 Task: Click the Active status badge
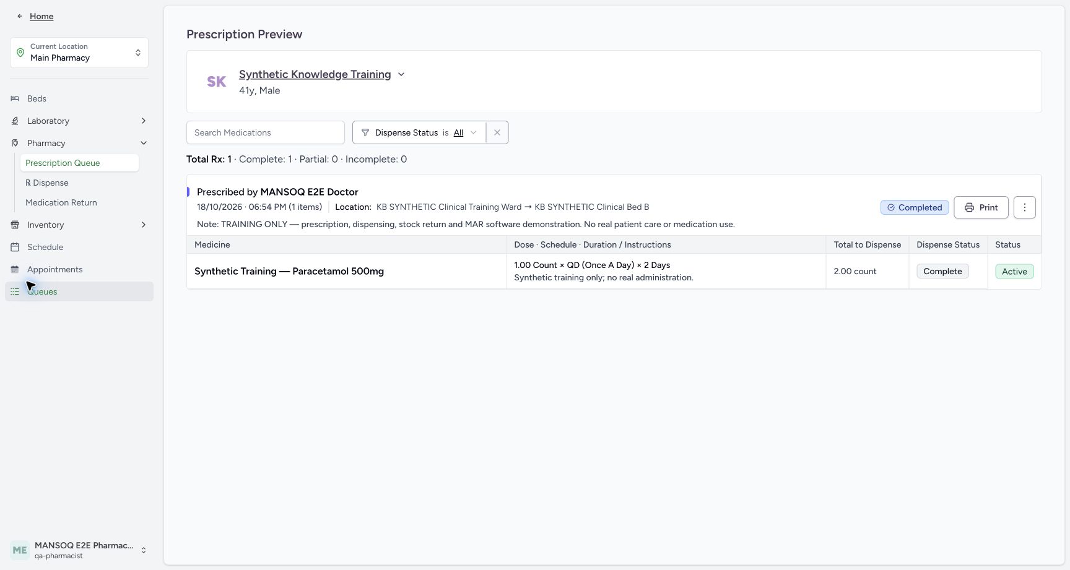tap(1014, 271)
